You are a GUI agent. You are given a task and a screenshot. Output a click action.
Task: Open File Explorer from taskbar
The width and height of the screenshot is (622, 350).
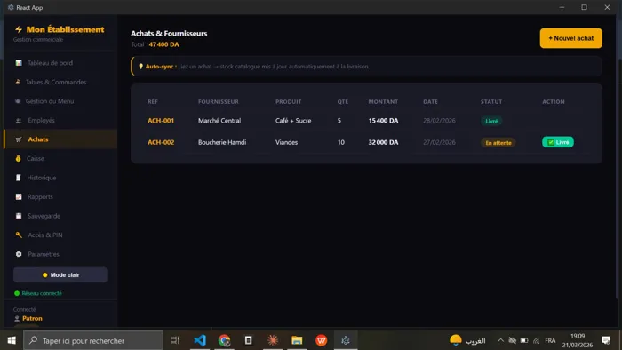[x=297, y=340]
